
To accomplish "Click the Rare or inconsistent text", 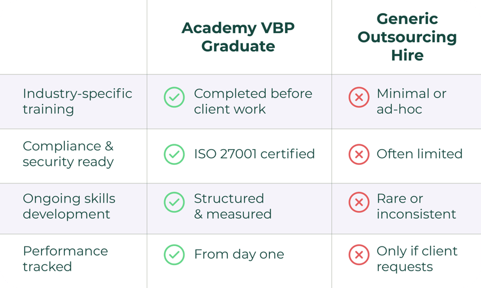I will point(416,206).
